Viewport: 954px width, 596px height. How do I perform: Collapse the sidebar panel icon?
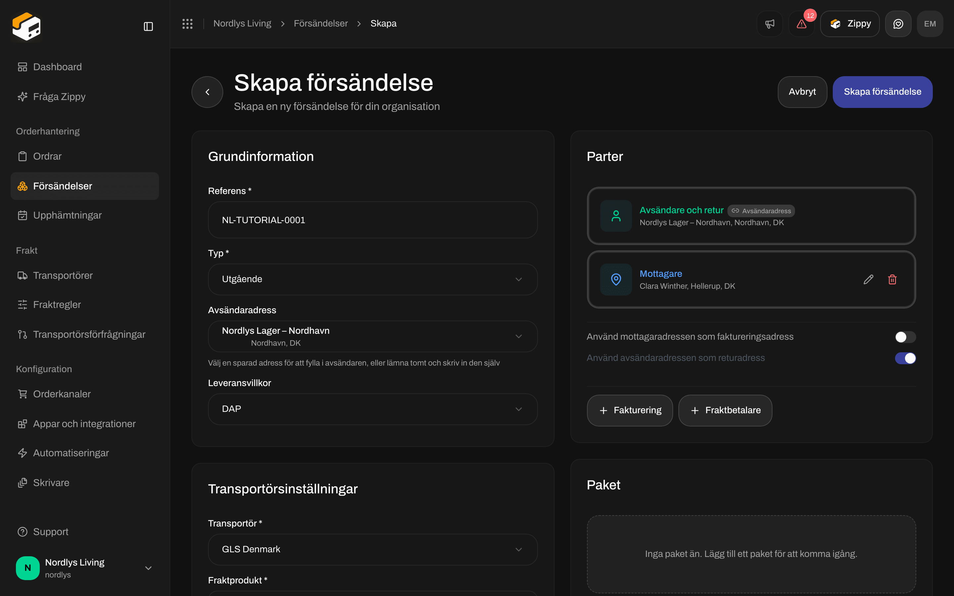(x=148, y=26)
